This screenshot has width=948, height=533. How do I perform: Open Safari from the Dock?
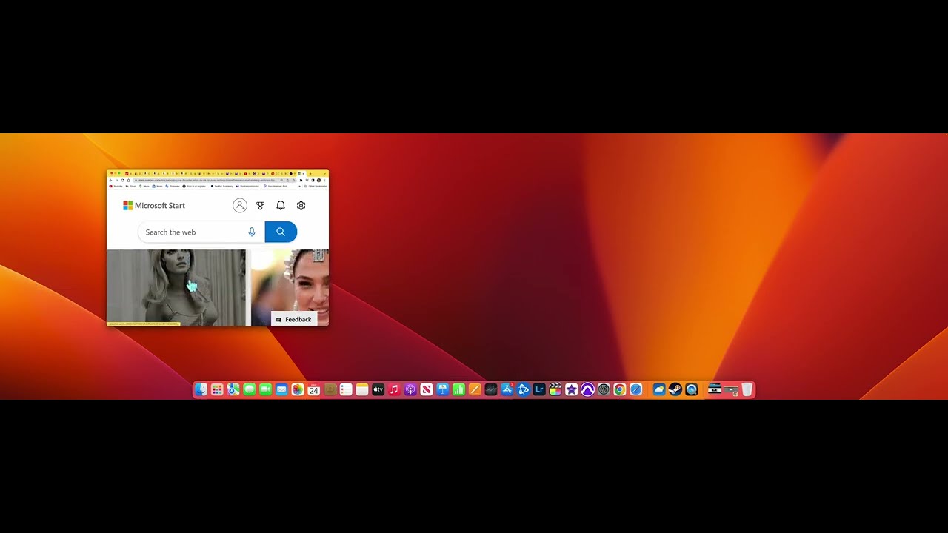click(x=635, y=389)
